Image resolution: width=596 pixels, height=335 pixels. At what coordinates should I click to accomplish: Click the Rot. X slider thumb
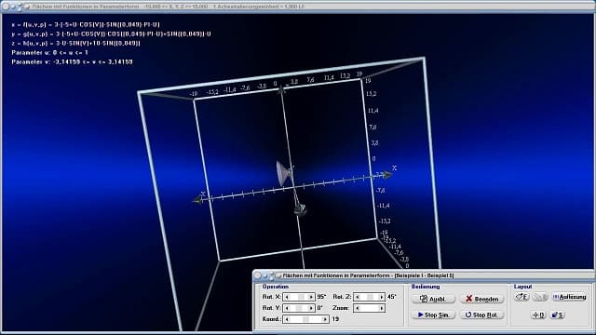point(301,297)
